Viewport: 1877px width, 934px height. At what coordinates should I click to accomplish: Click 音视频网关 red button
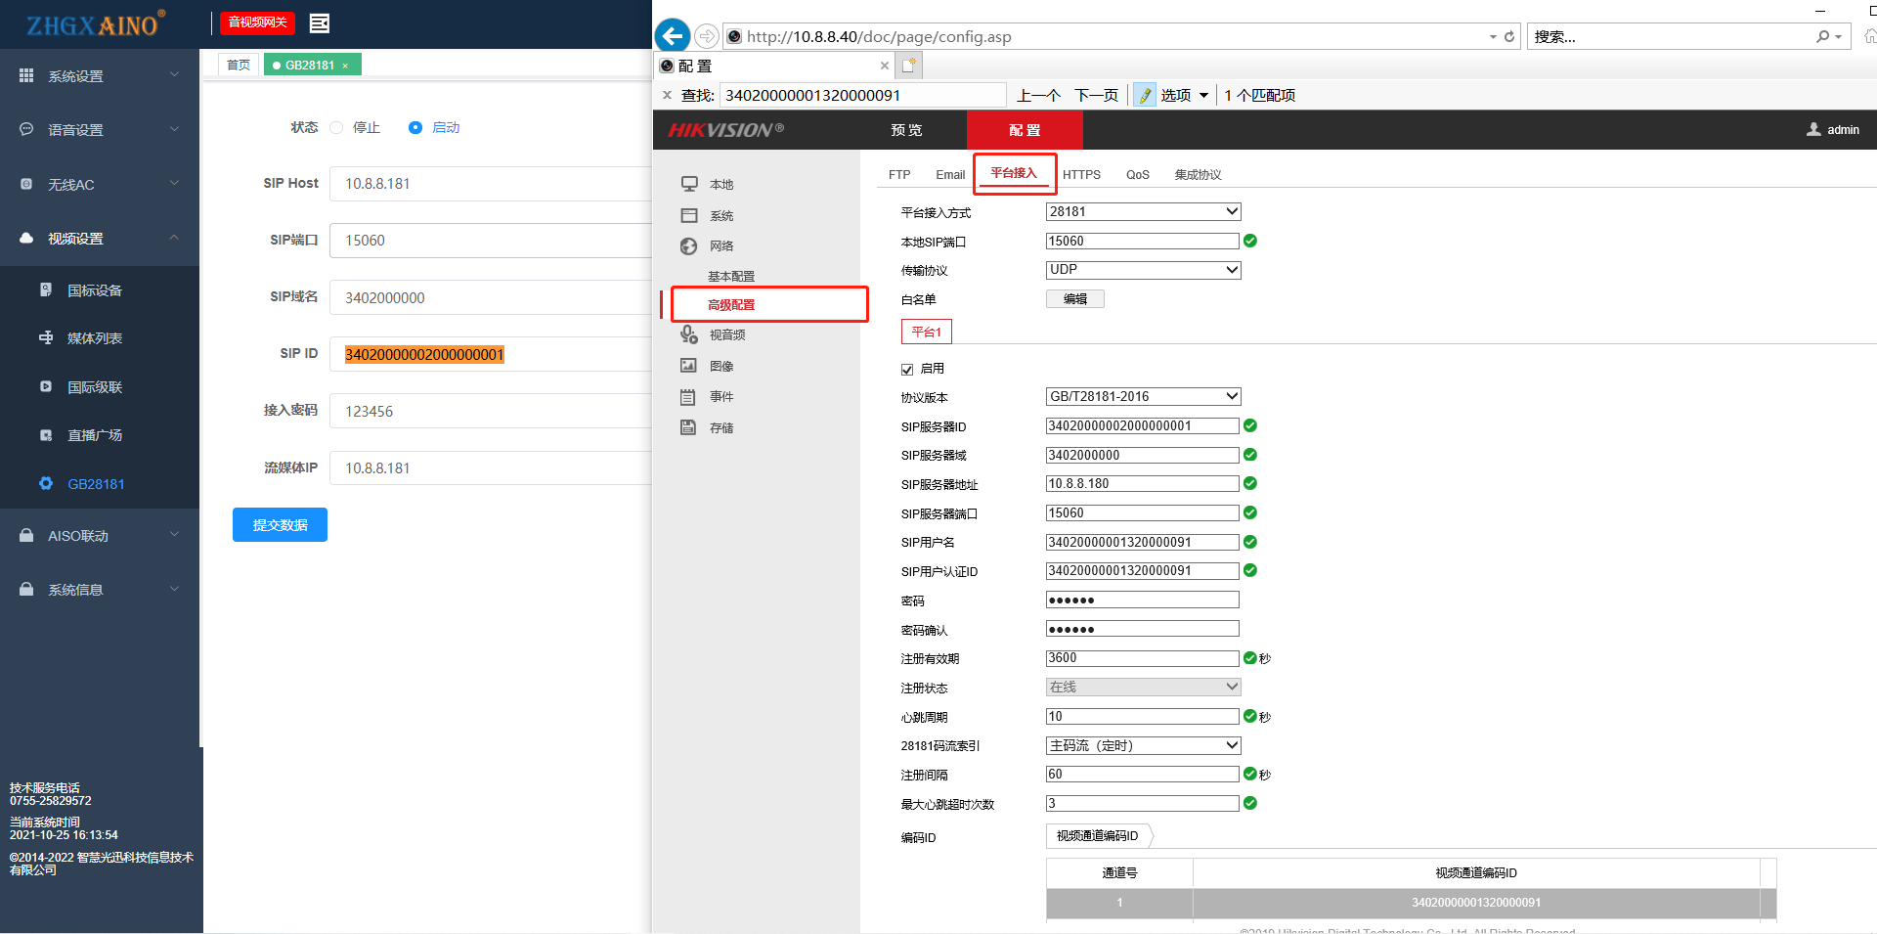tap(257, 22)
